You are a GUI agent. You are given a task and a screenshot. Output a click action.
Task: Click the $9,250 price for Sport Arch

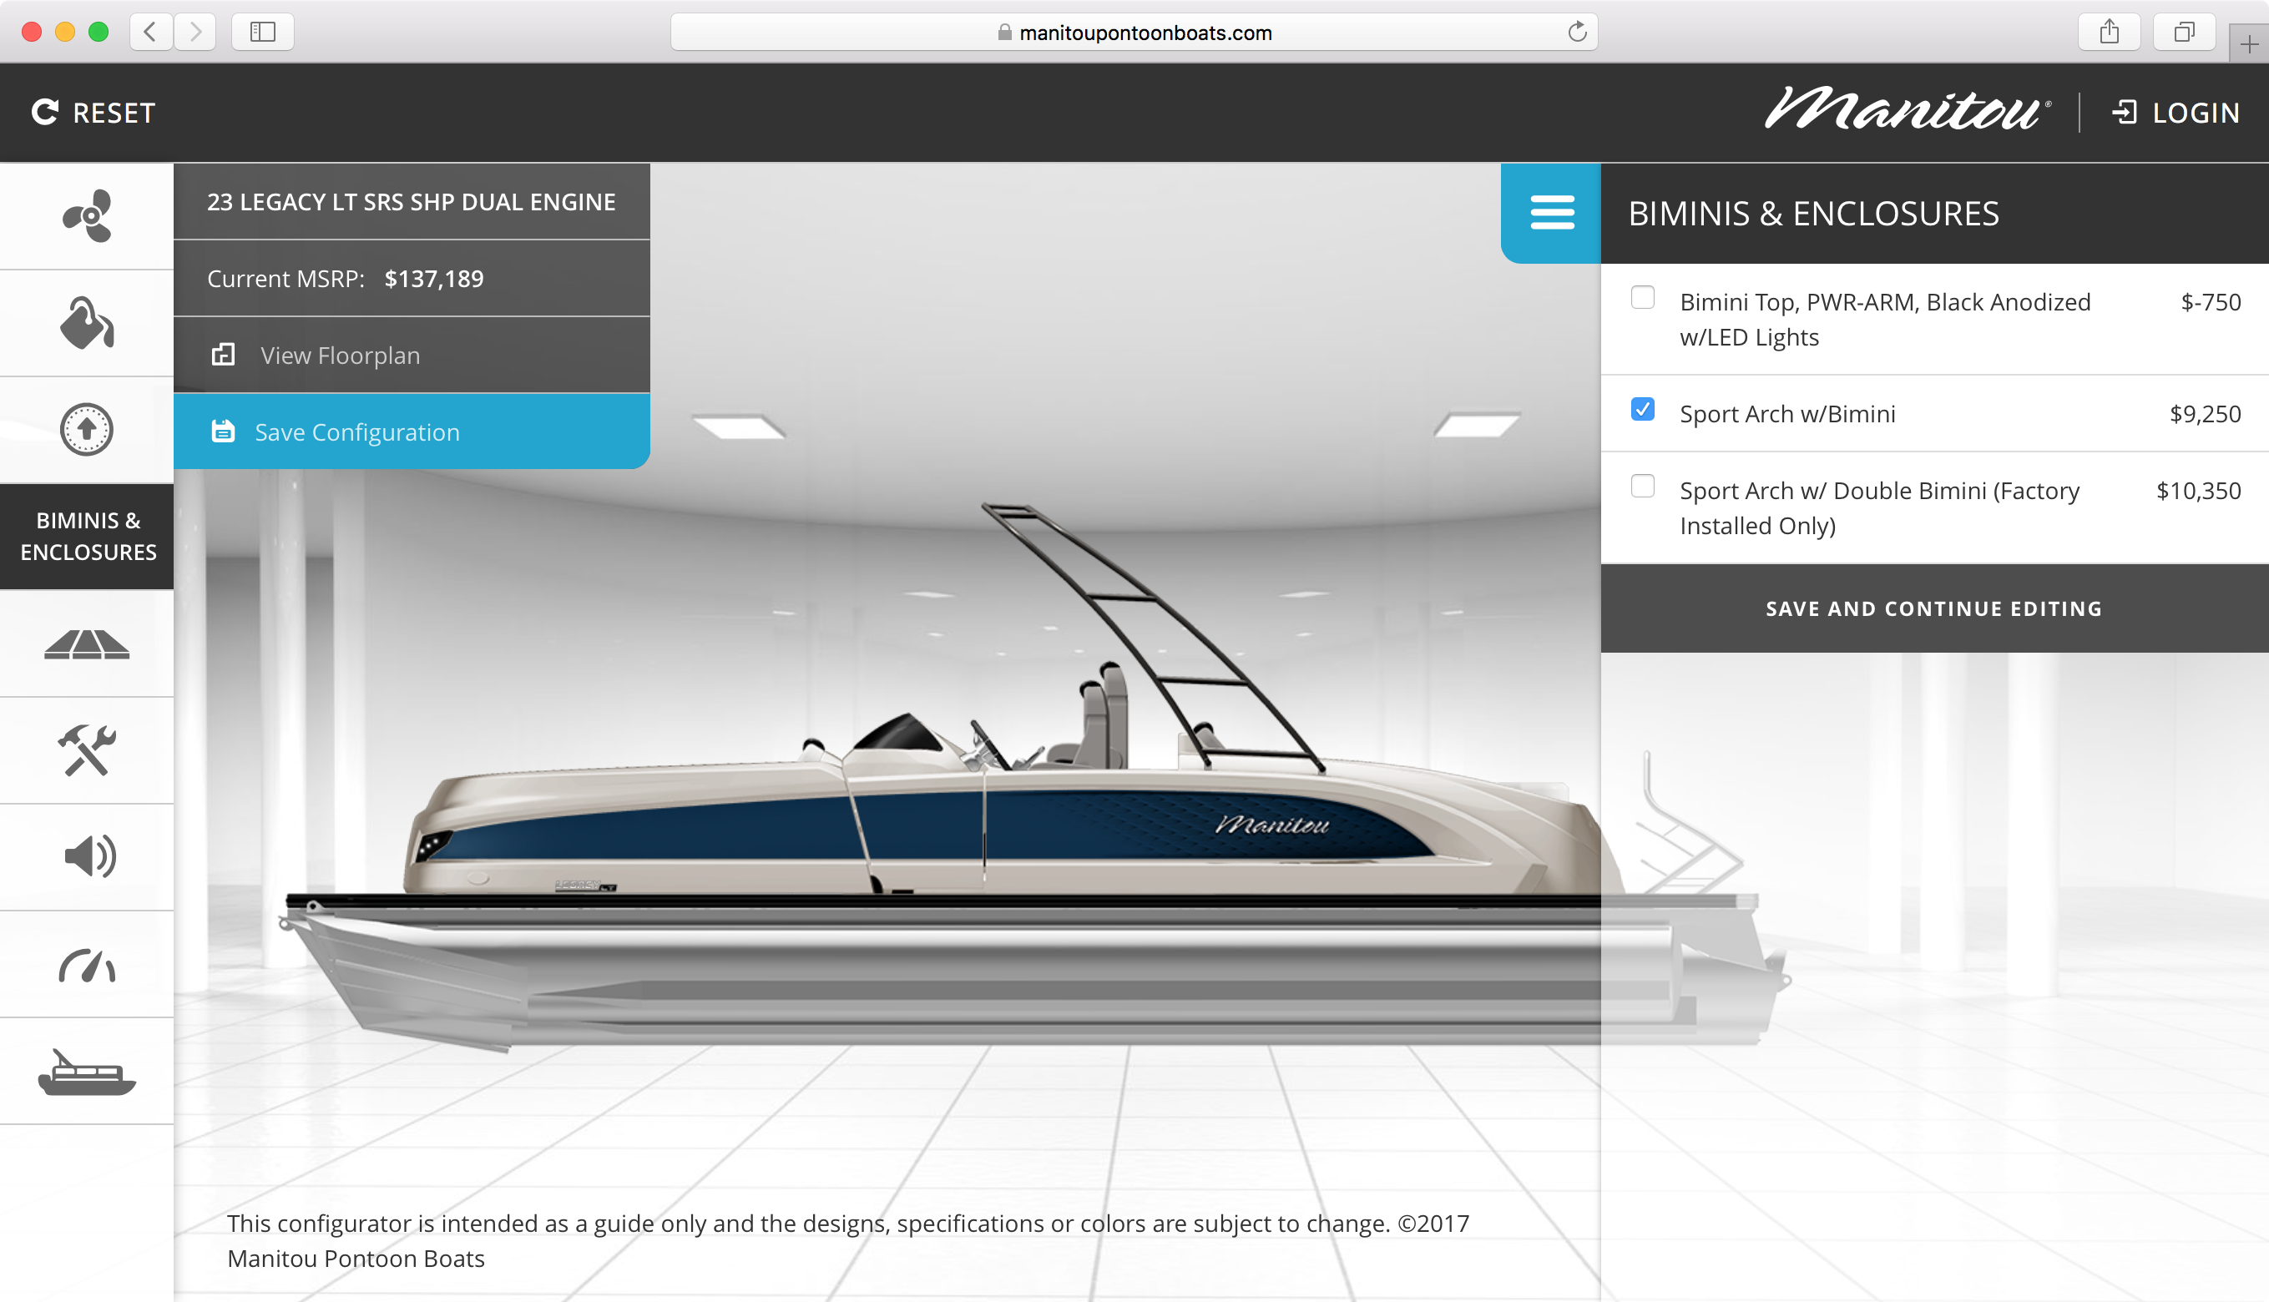point(2206,414)
